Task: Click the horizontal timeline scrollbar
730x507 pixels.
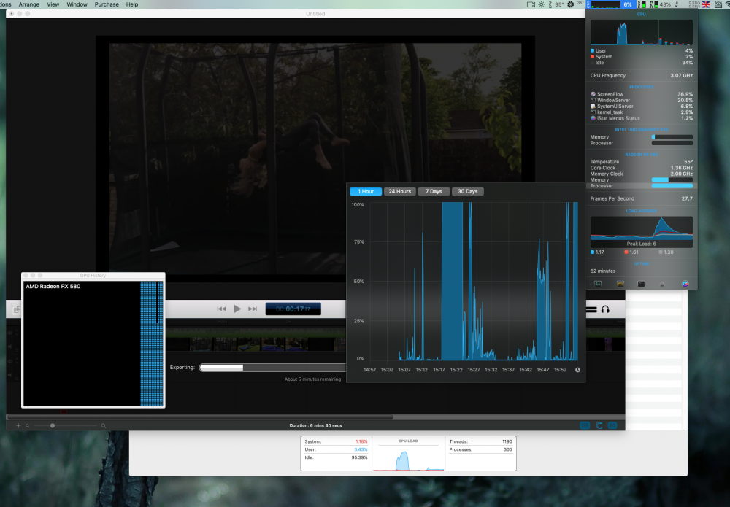Action: click(x=200, y=417)
